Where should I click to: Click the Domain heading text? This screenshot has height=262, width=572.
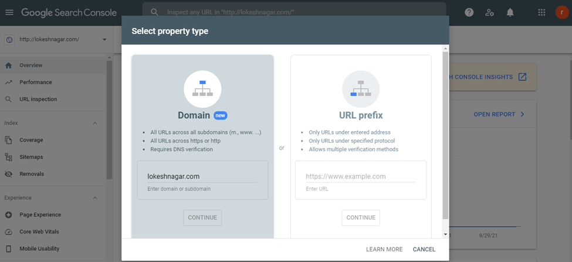(194, 115)
